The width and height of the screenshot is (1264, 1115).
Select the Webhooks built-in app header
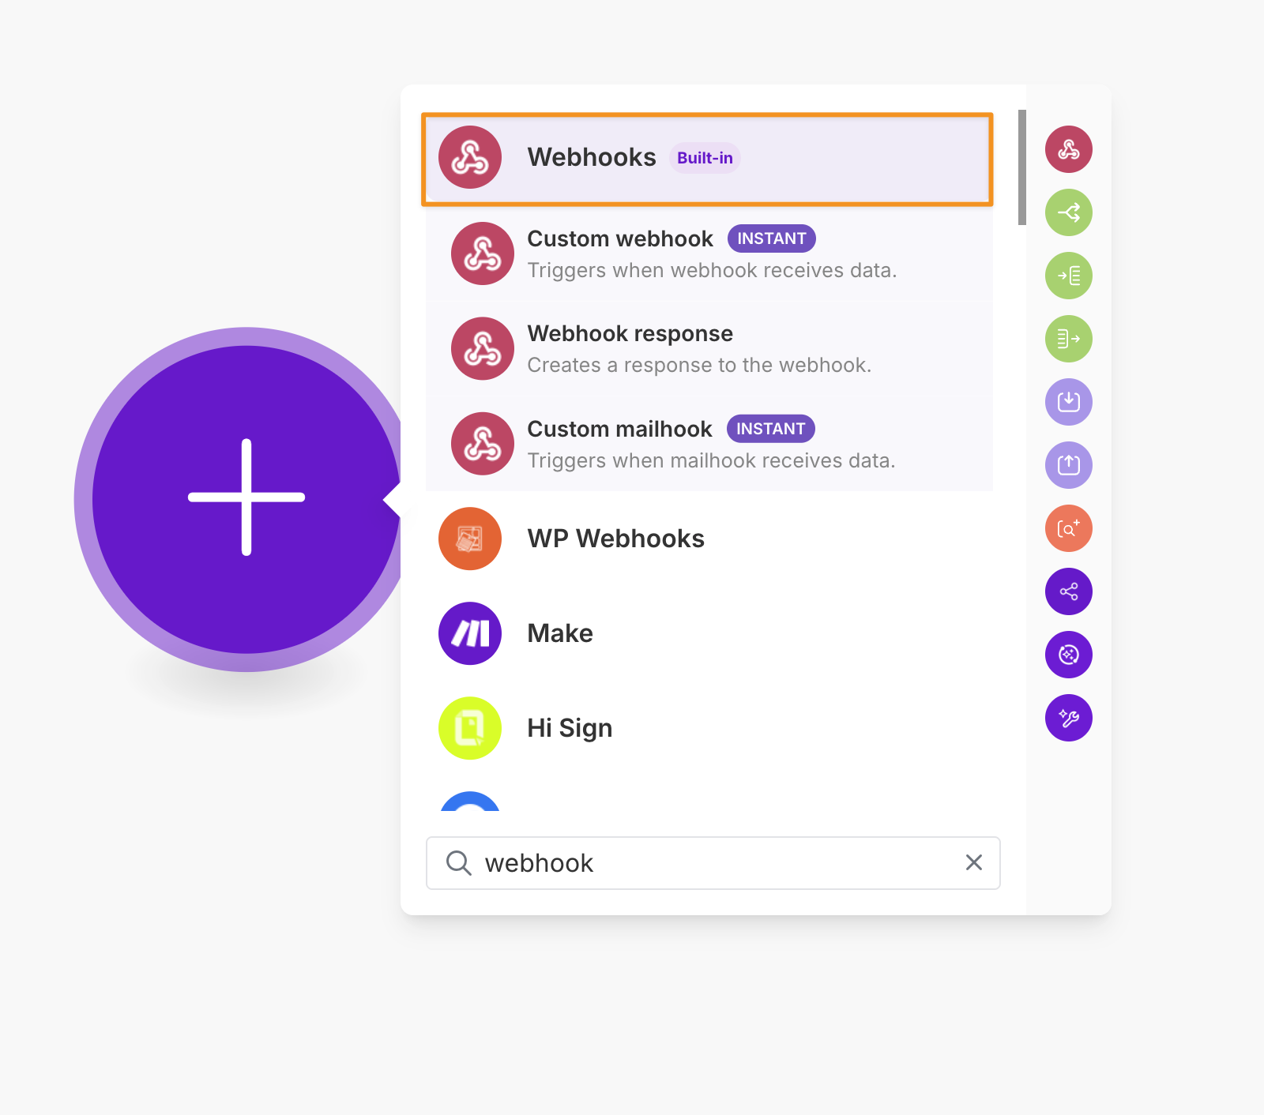coord(707,159)
